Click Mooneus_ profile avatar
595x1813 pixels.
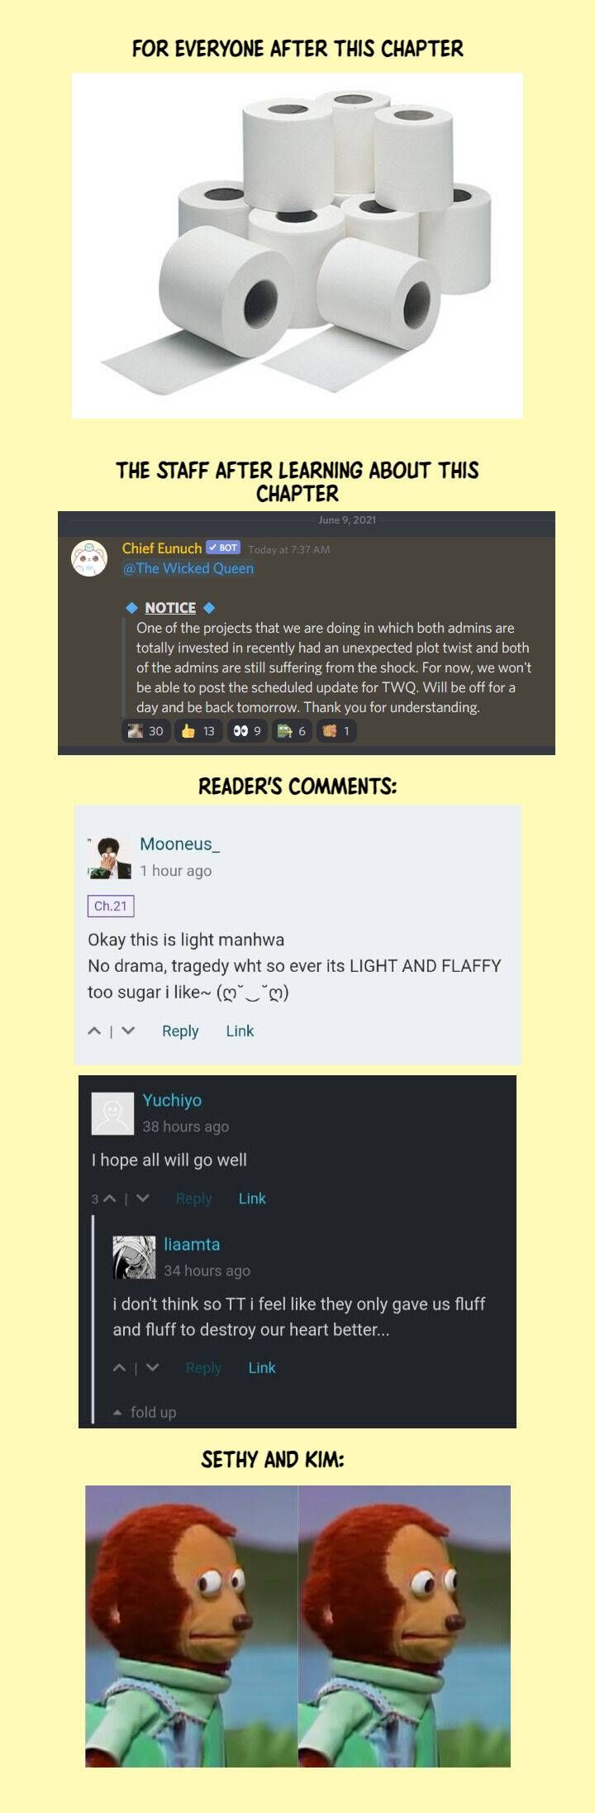tap(110, 858)
